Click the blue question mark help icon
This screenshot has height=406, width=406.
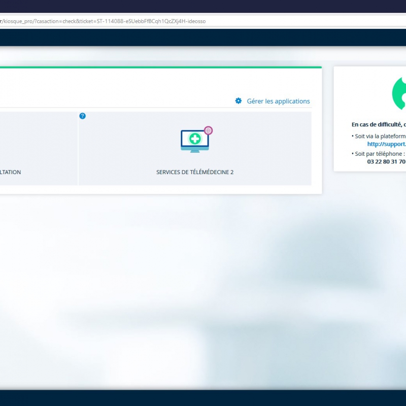coord(83,116)
